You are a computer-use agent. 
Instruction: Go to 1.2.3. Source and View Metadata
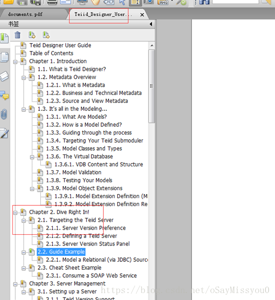click(x=87, y=101)
